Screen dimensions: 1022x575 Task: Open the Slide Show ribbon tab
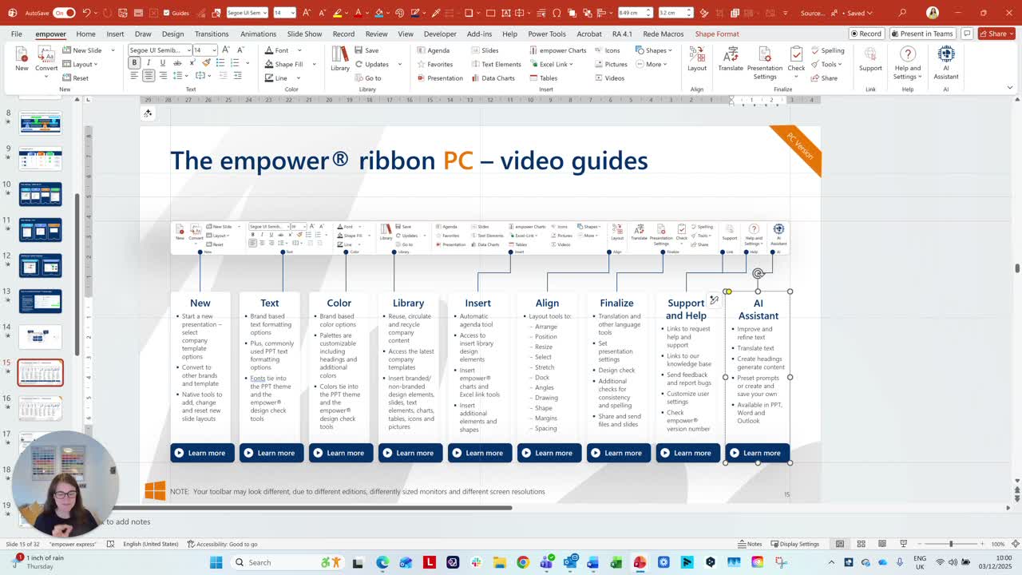[304, 34]
